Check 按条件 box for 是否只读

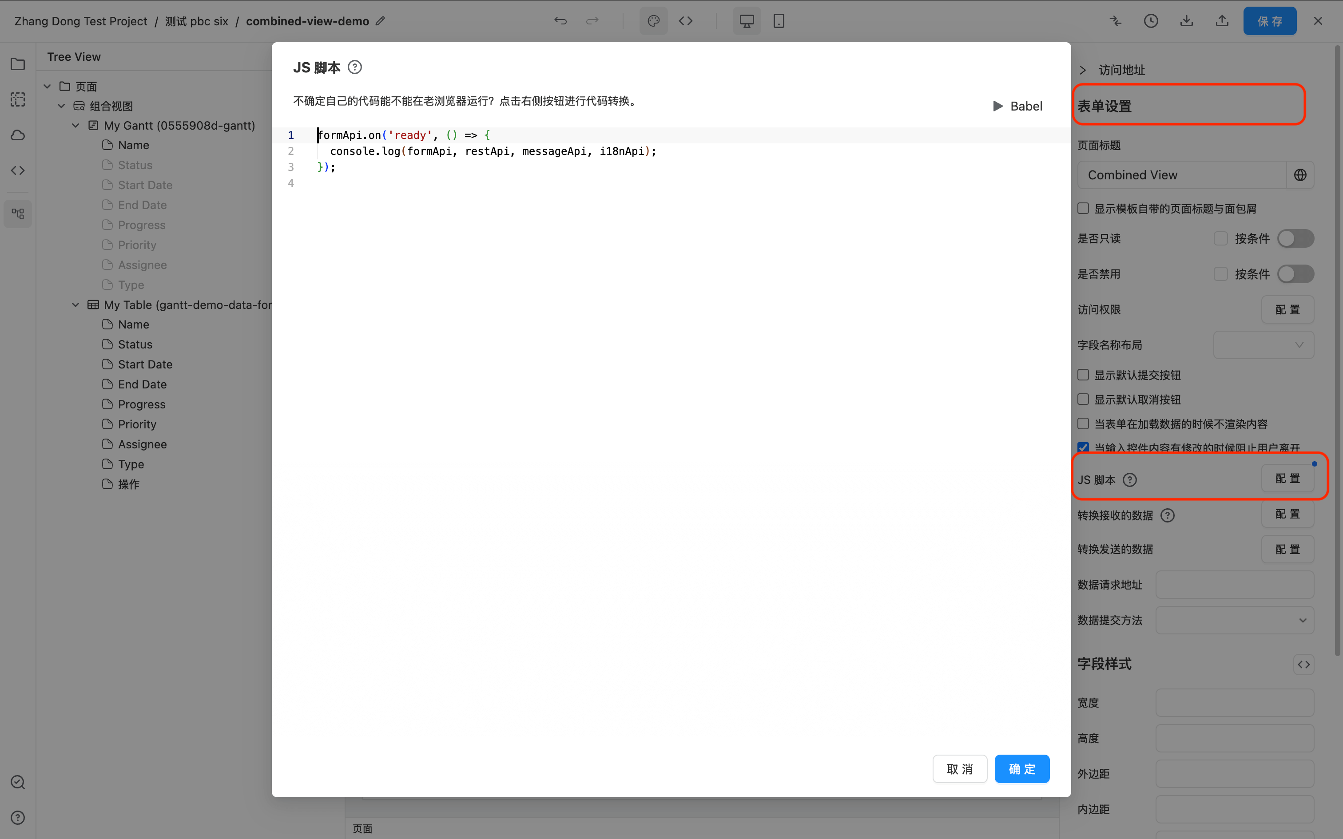click(x=1221, y=239)
